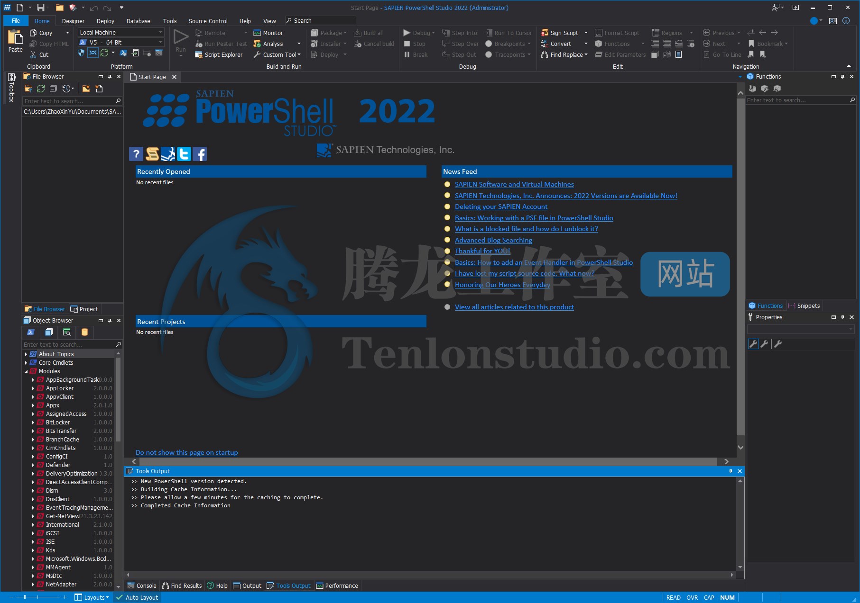Open the Layouts dropdown in status bar
This screenshot has height=603, width=860.
(92, 597)
